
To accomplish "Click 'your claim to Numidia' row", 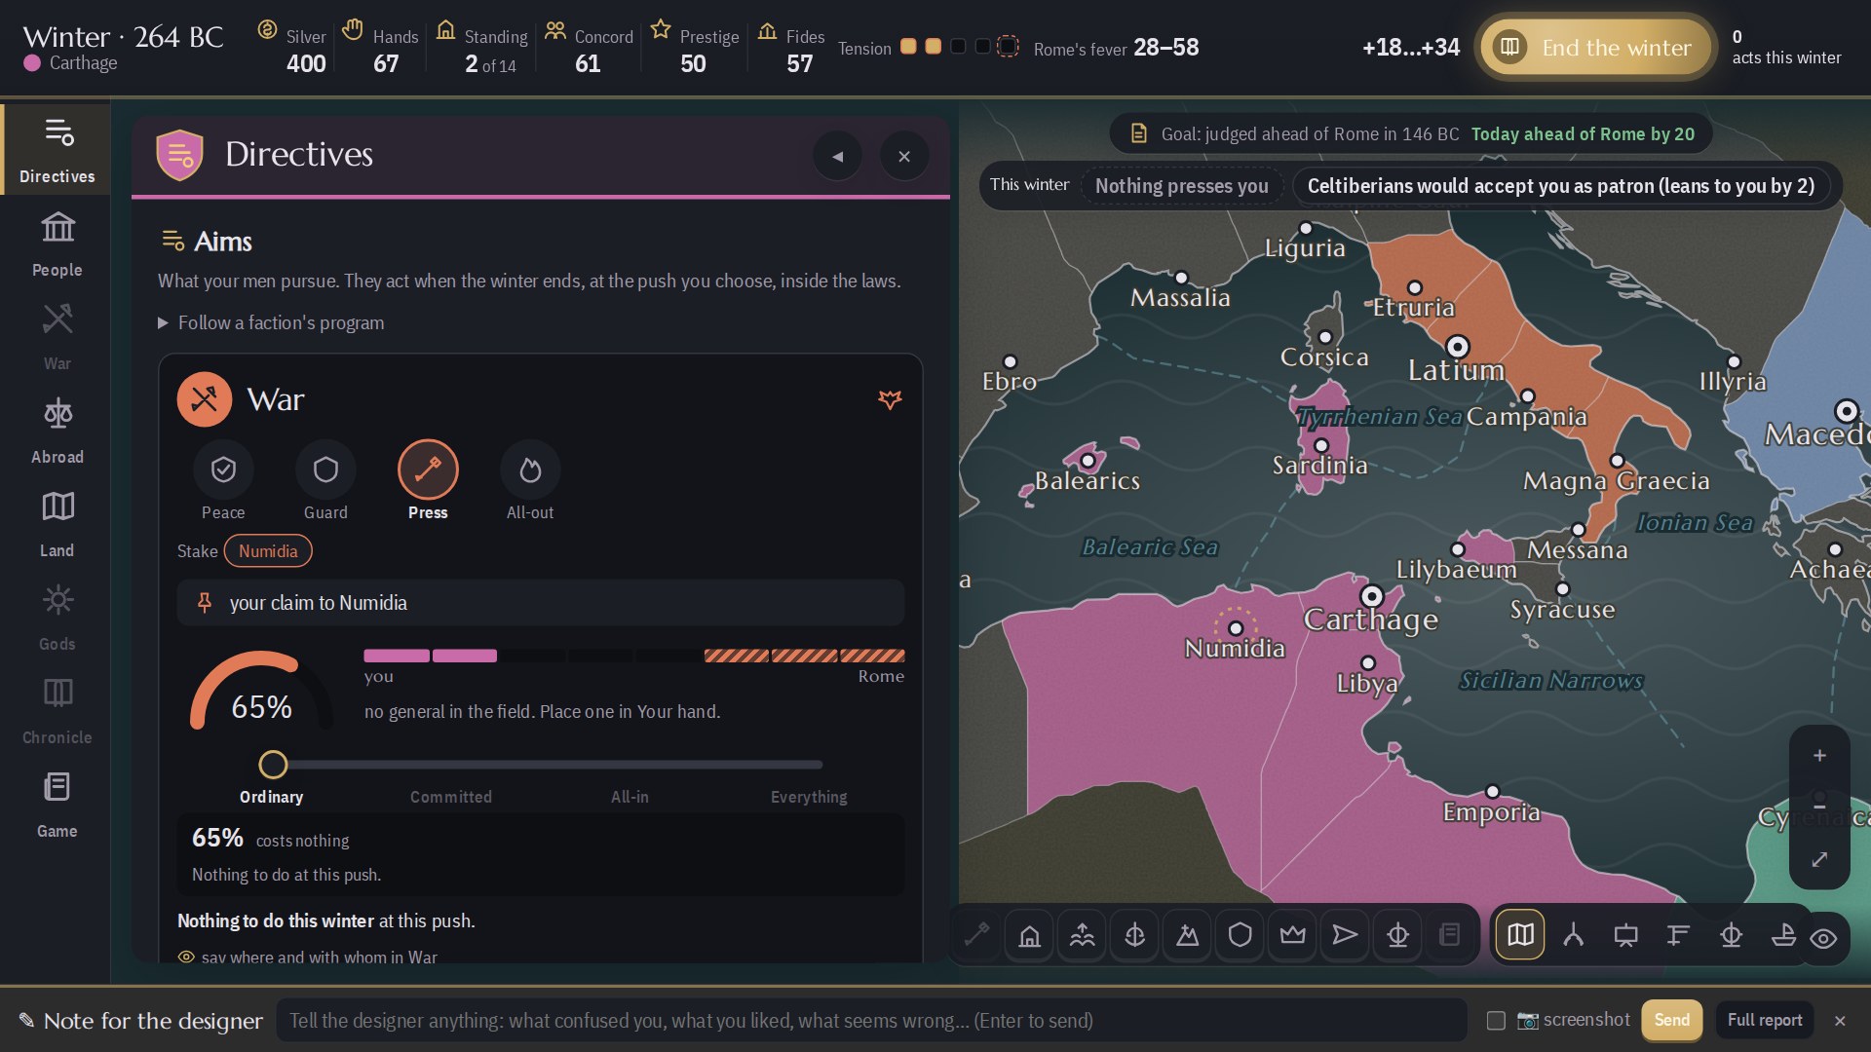I will [x=540, y=603].
